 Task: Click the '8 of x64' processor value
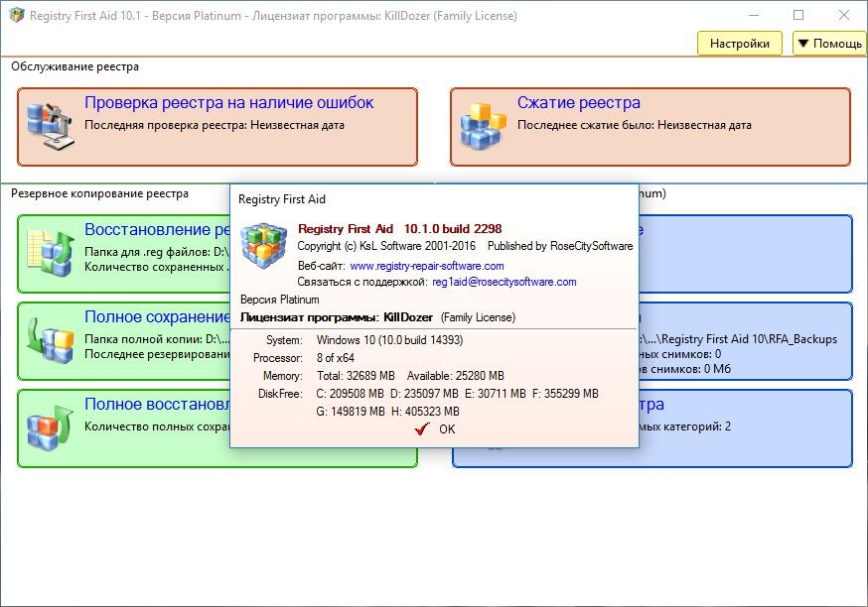pos(336,358)
